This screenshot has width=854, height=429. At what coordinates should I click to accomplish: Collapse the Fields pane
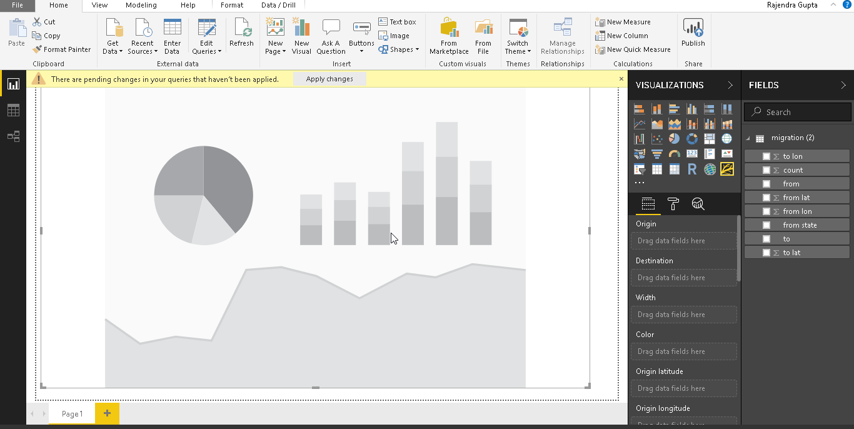[x=843, y=85]
